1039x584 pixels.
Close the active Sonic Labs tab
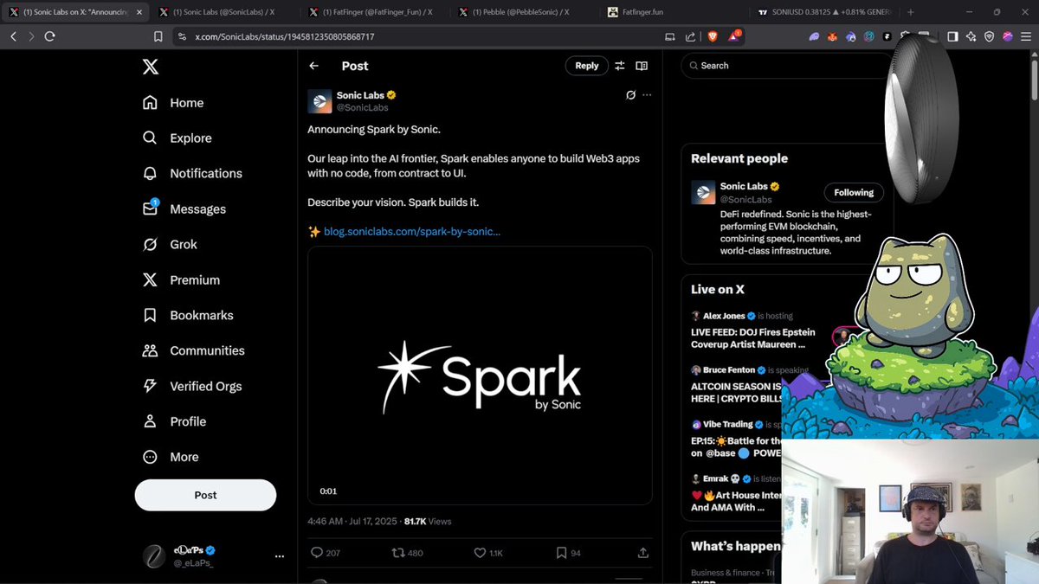click(x=139, y=12)
